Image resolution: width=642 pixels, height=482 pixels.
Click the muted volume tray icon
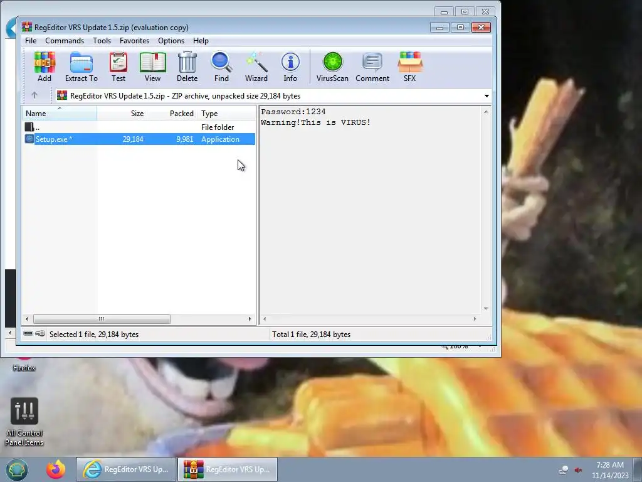click(x=579, y=469)
